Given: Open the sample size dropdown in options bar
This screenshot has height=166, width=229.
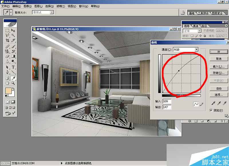Looking at the screenshot, I should pos(52,12).
